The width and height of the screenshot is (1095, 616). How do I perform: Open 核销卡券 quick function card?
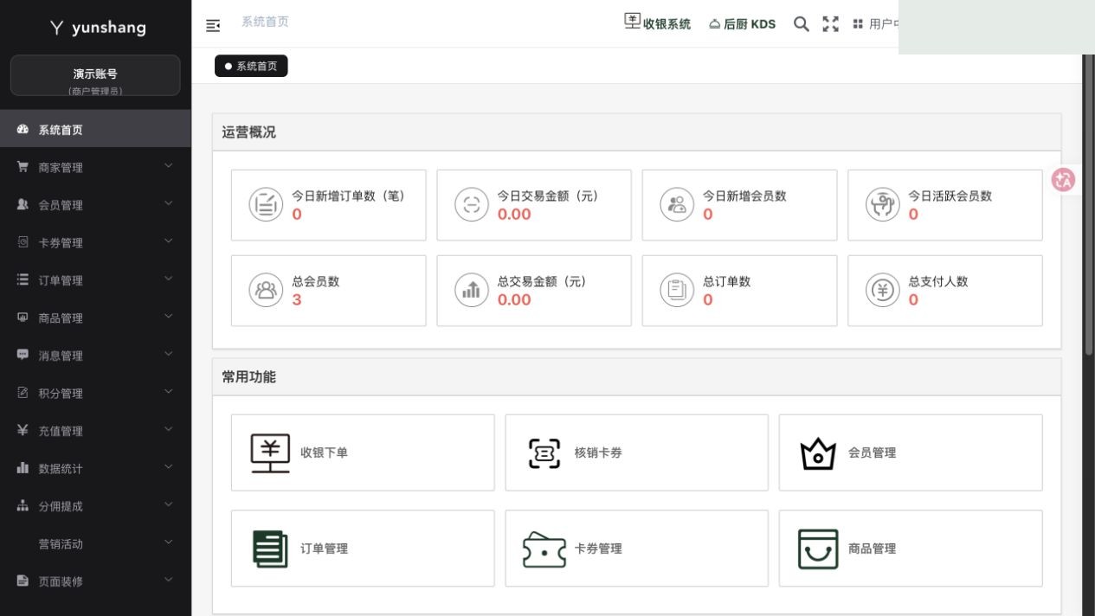click(x=636, y=452)
